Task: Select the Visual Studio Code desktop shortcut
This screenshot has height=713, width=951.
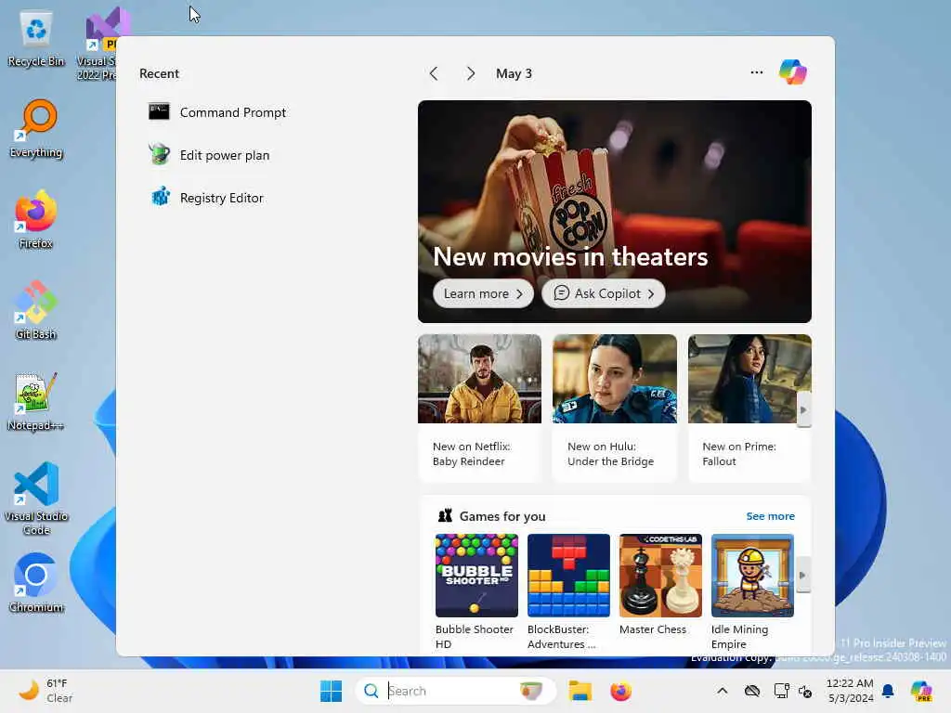Action: 36,499
